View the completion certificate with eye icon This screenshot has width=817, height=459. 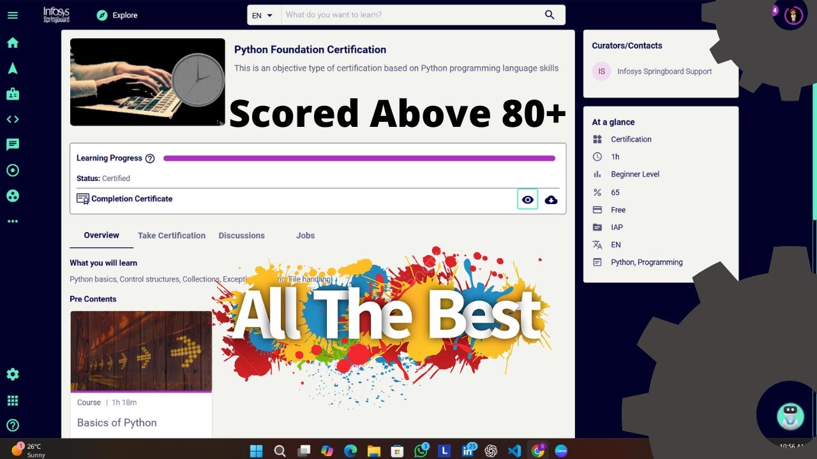coord(527,200)
